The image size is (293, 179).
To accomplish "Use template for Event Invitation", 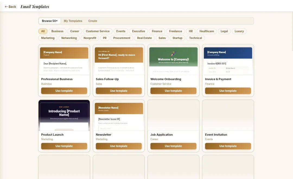I will click(x=228, y=146).
